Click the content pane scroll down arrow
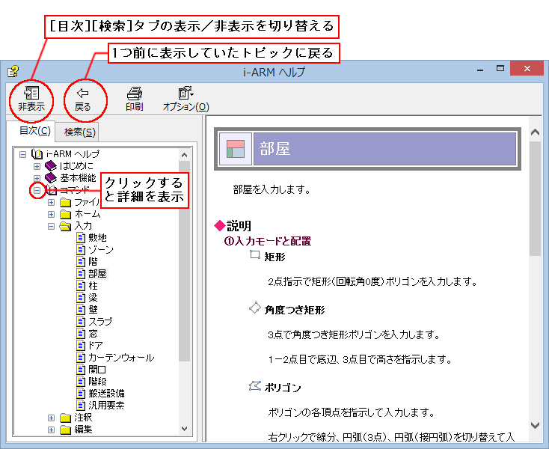Screen dimensions: 549x449 535,424
